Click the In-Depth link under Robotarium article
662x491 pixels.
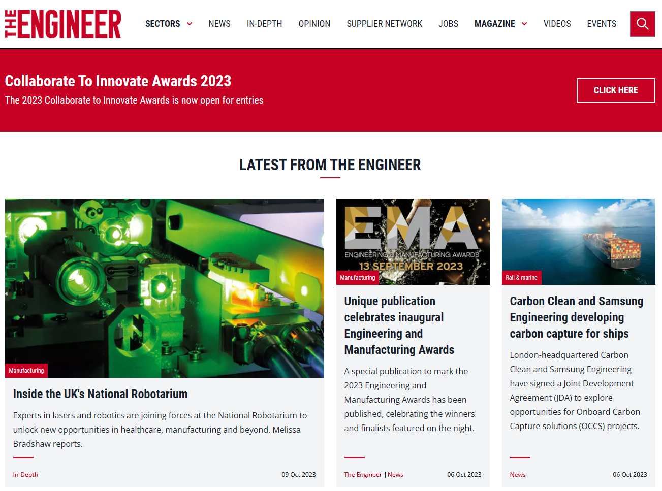[25, 475]
